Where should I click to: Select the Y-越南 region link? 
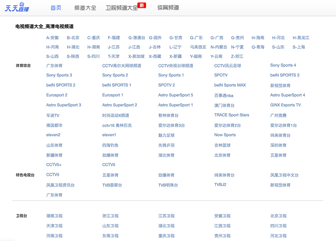point(196,56)
